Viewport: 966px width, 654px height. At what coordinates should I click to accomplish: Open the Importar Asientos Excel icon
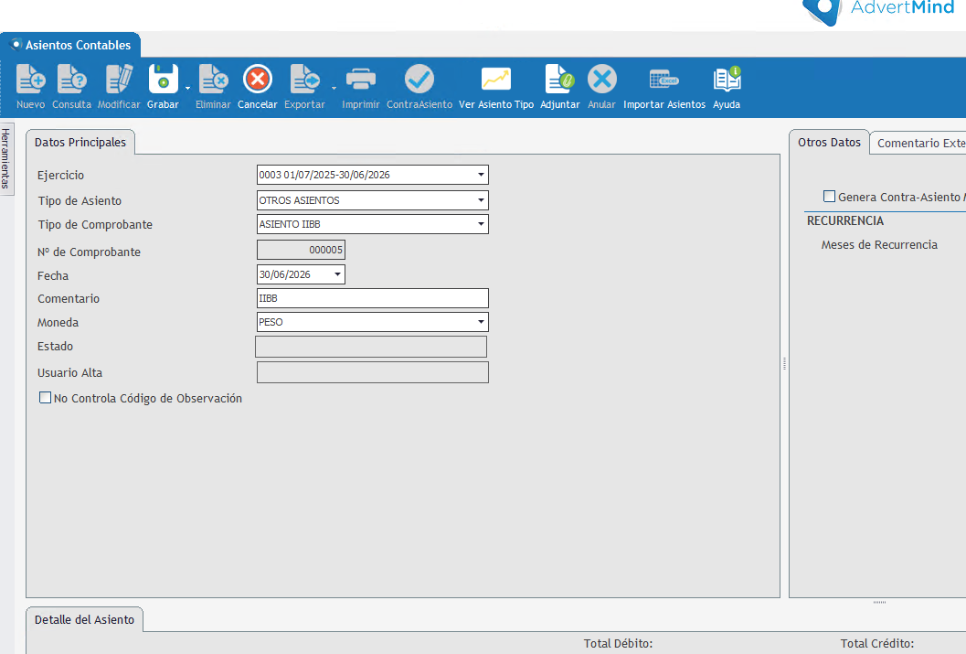[664, 80]
